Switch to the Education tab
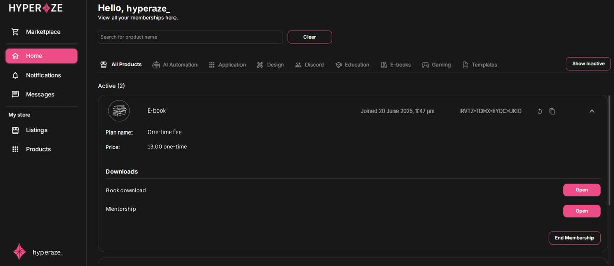This screenshot has width=614, height=266. click(x=352, y=65)
